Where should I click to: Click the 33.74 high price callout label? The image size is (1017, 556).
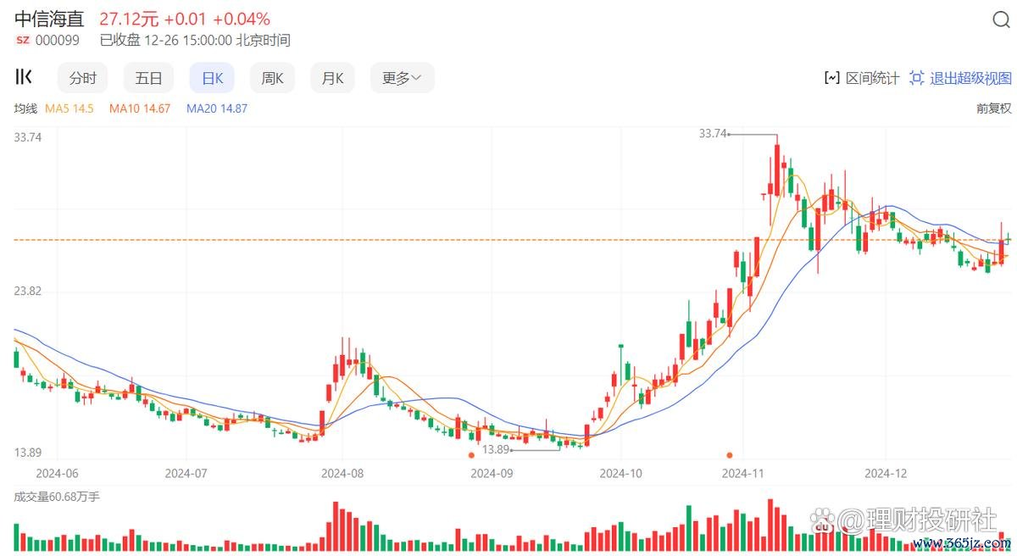tap(713, 133)
